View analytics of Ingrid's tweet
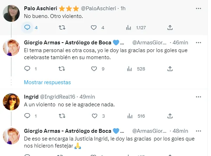211x156 pixels. (x=129, y=116)
